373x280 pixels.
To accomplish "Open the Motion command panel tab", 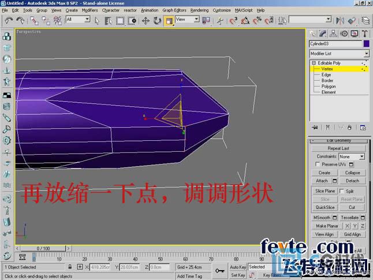I will click(344, 34).
